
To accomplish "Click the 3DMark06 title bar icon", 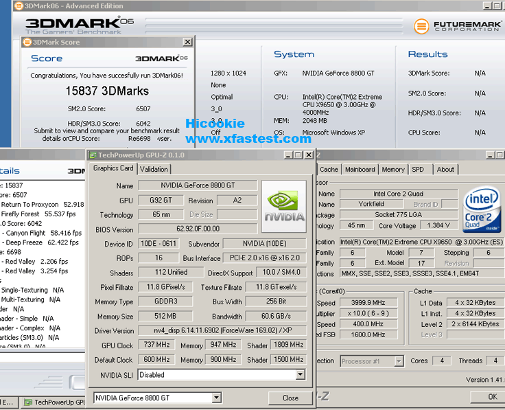I will point(19,5).
